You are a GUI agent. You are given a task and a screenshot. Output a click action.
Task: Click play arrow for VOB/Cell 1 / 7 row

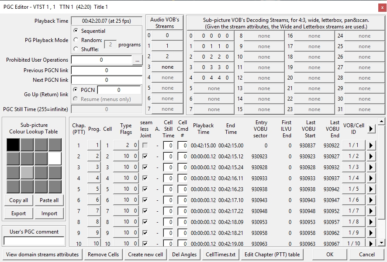371,211
